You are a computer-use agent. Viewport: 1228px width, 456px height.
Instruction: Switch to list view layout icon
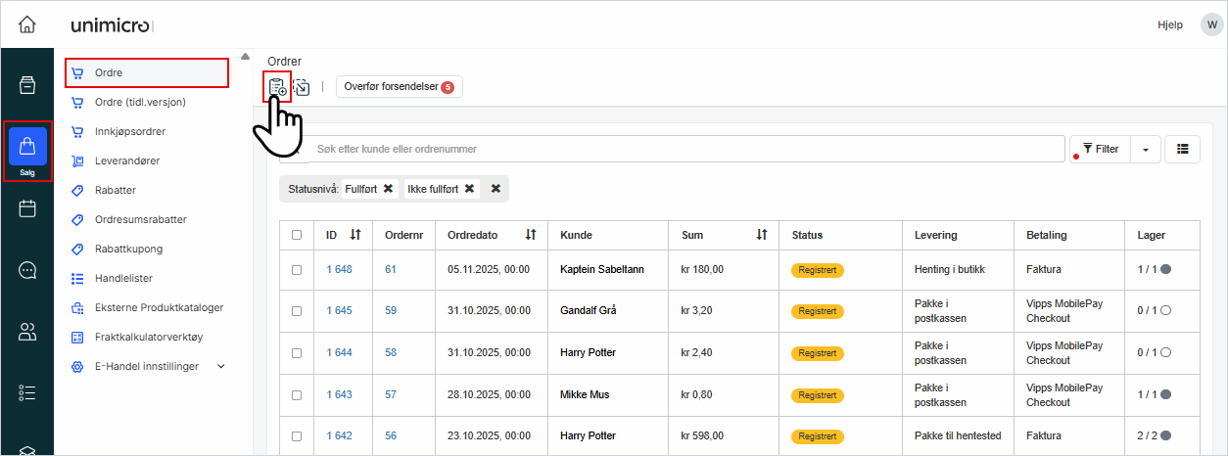click(x=1183, y=149)
